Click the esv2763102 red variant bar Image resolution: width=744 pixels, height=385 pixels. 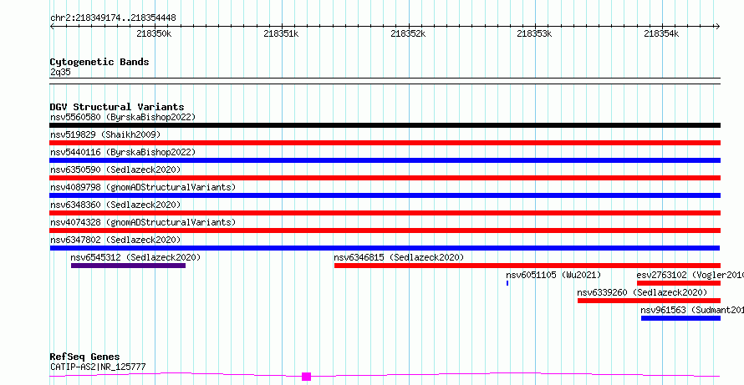click(679, 283)
